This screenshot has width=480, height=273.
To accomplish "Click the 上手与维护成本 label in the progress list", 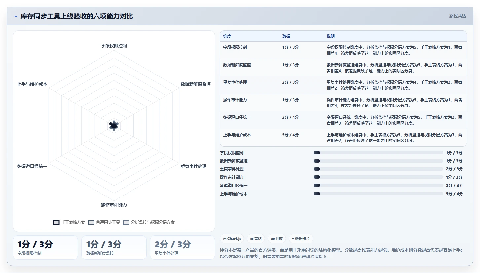I will pos(234,194).
